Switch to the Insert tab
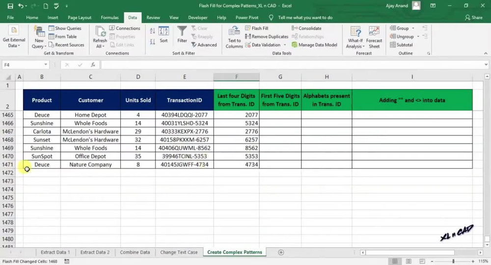 pyautogui.click(x=53, y=18)
